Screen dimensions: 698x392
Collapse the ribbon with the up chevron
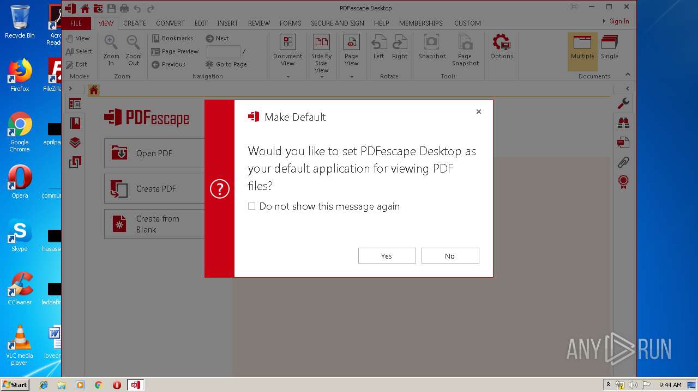[628, 75]
